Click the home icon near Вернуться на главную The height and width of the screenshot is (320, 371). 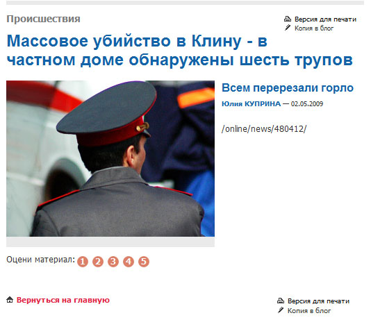pos(10,300)
